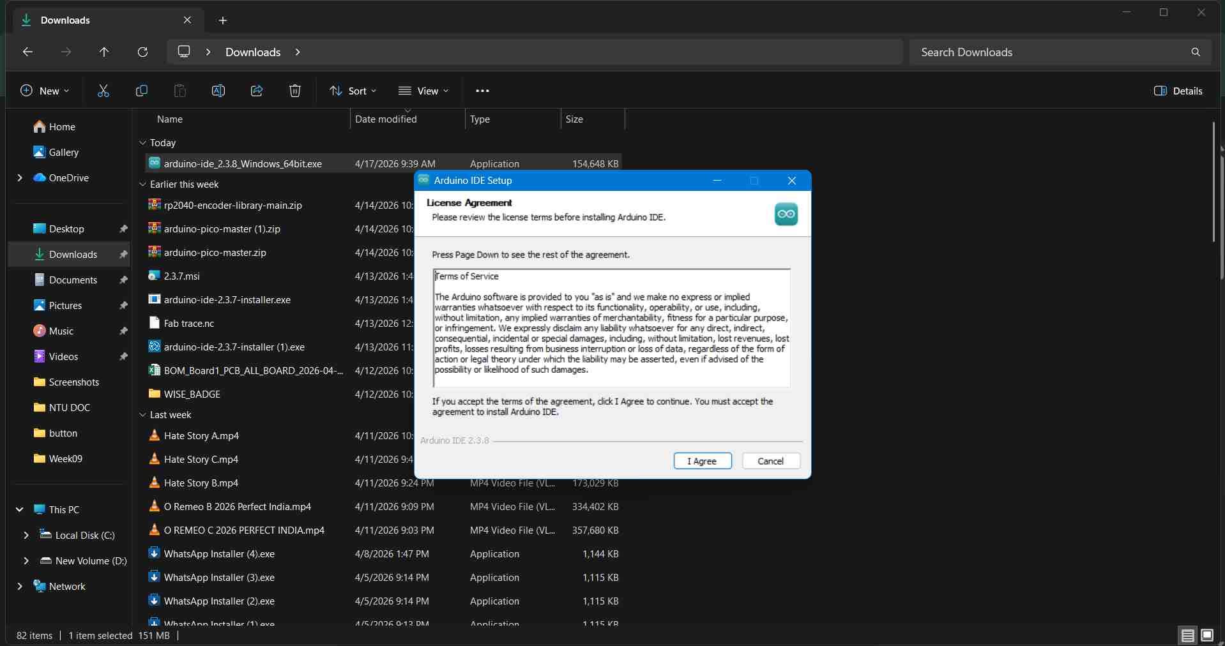The width and height of the screenshot is (1225, 646).
Task: Expand Network in navigation pane
Action: (20, 586)
